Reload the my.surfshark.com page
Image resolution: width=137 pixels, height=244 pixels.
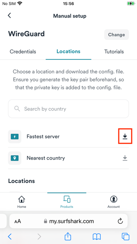[x=120, y=221]
